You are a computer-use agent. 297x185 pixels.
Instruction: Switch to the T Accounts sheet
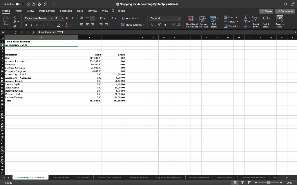[x=83, y=178]
